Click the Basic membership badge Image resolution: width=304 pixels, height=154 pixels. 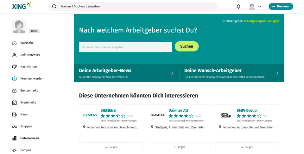point(34,31)
